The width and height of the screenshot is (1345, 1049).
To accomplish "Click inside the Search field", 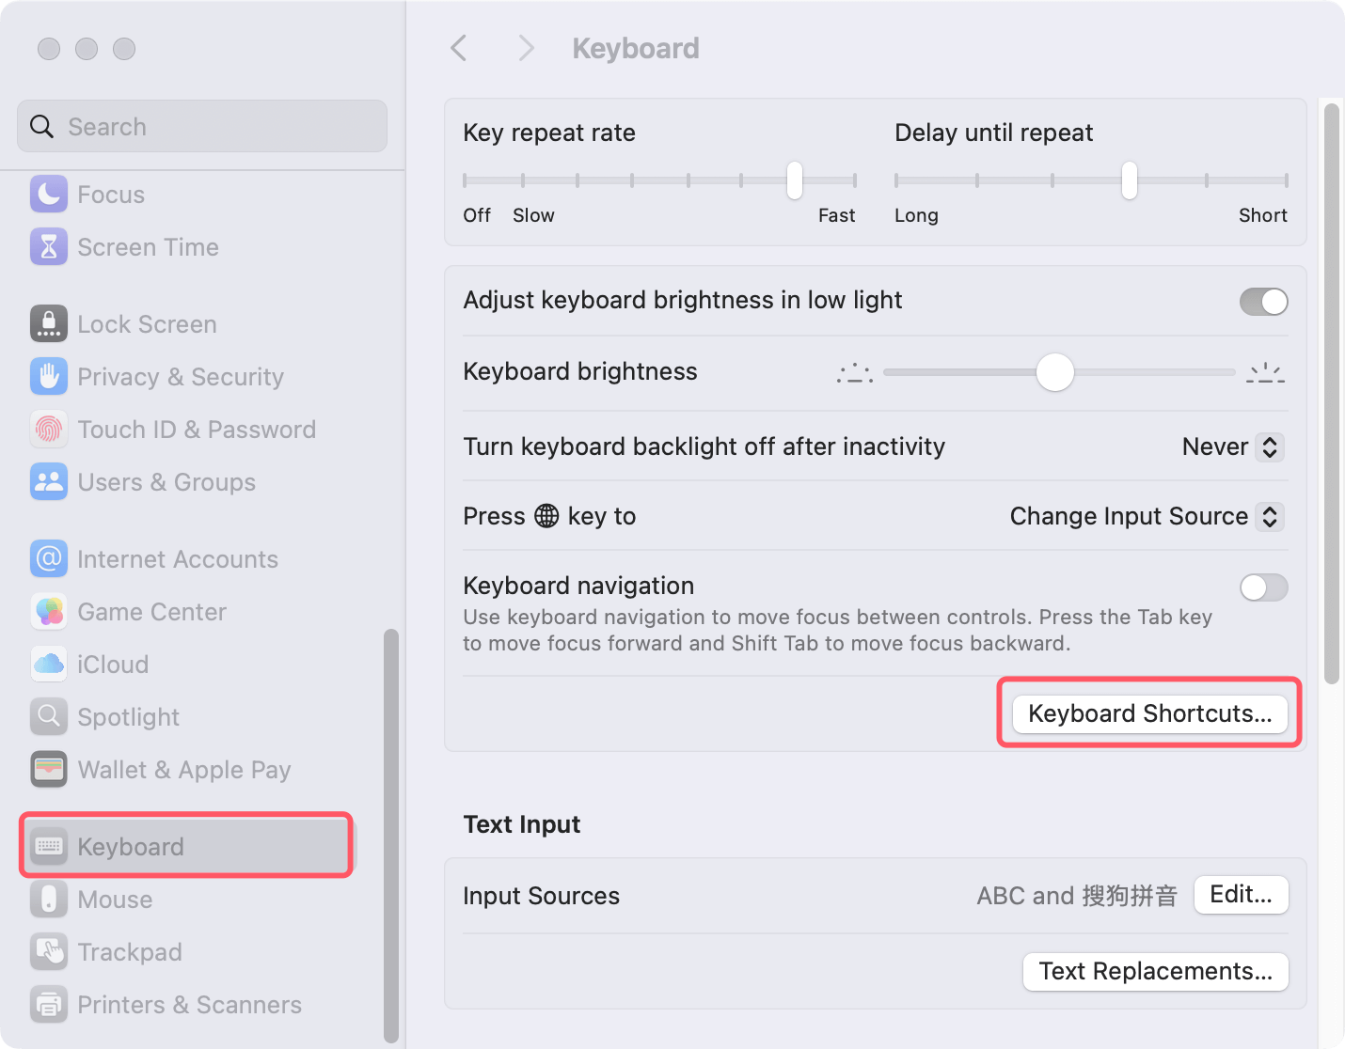I will click(x=201, y=126).
